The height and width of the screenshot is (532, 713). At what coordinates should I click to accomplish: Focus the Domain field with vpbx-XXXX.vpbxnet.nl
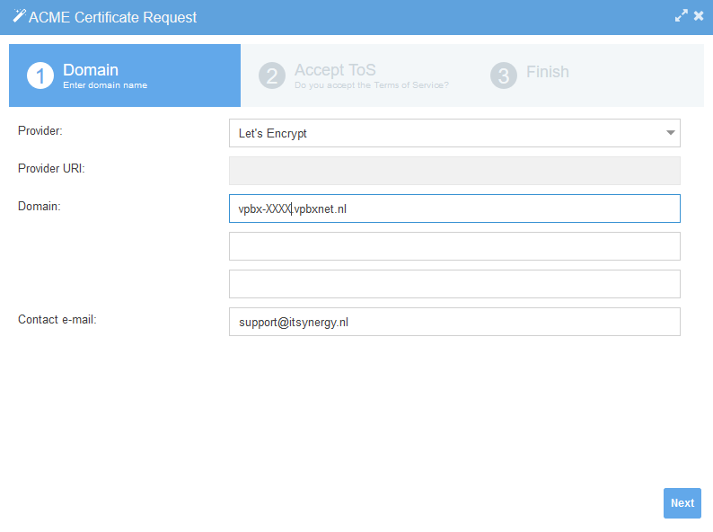coord(454,208)
